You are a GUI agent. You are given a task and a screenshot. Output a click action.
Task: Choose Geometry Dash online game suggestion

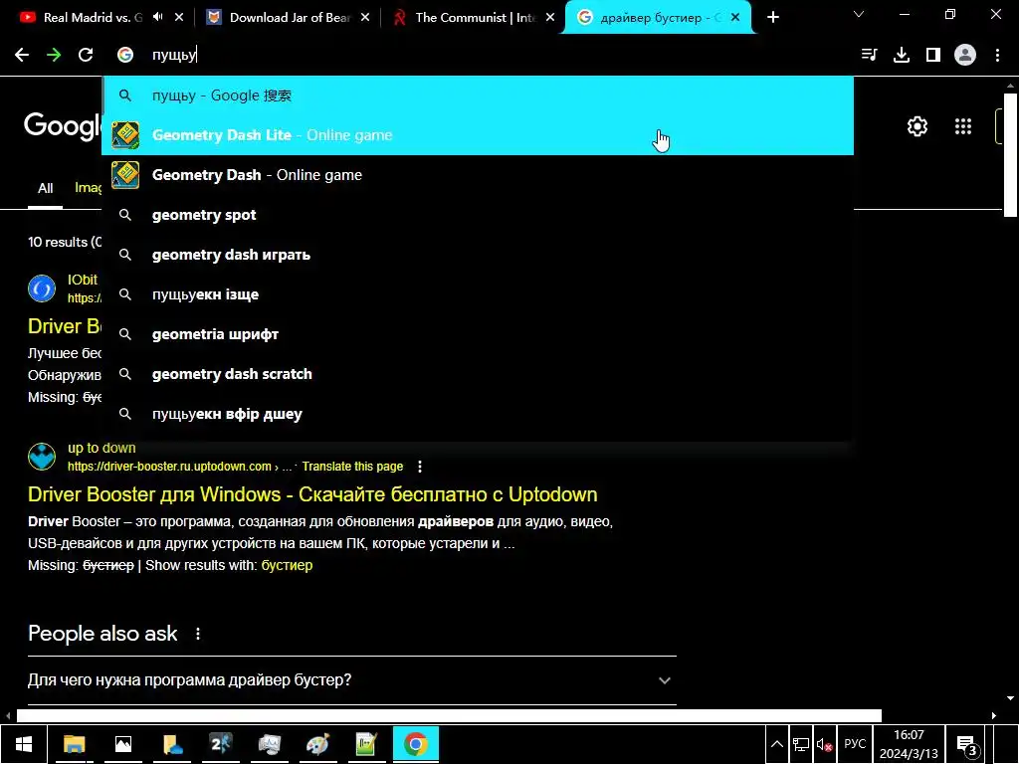[477, 175]
